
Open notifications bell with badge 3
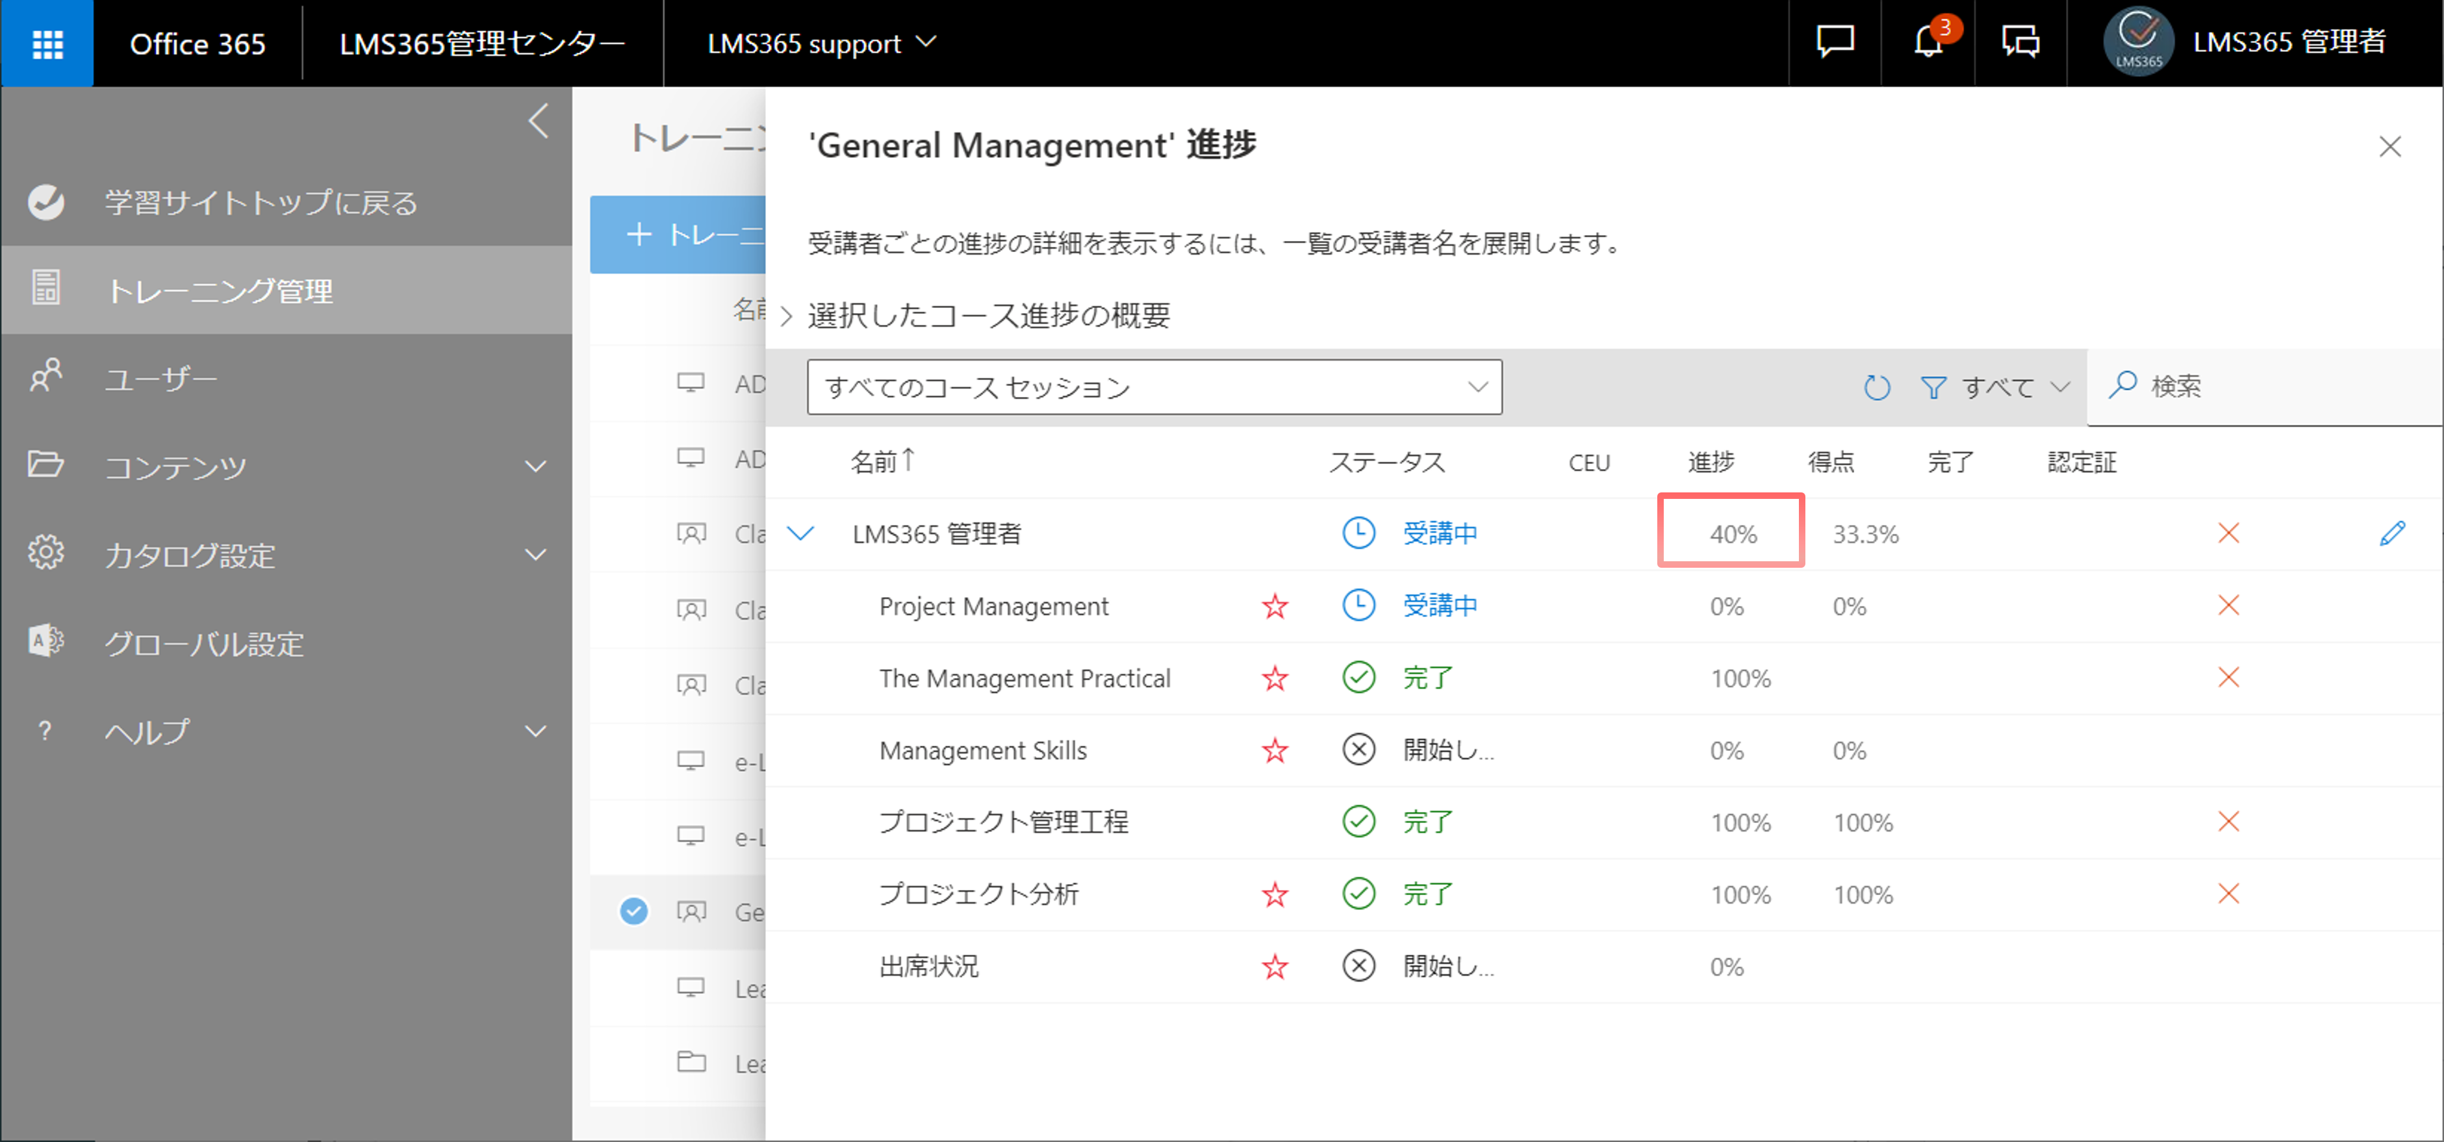(x=1928, y=42)
